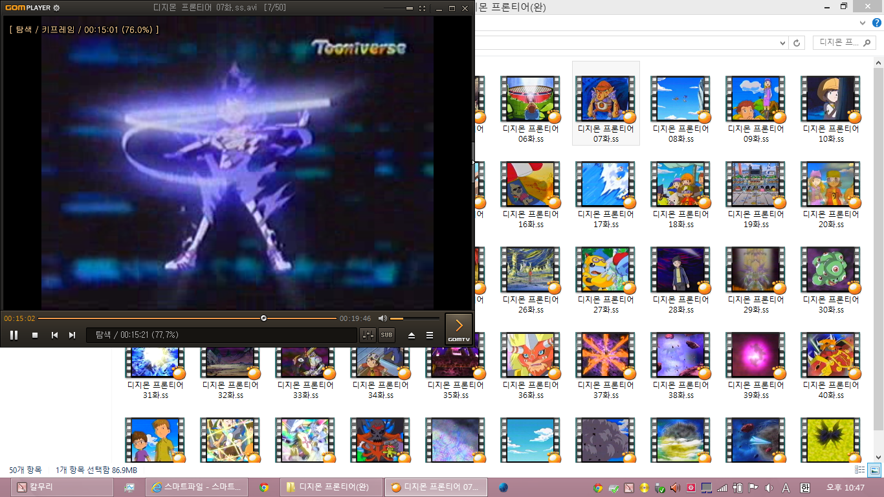Image resolution: width=884 pixels, height=497 pixels.
Task: Open the 스마트파일 Internet Explorer taskbar item
Action: tap(197, 487)
